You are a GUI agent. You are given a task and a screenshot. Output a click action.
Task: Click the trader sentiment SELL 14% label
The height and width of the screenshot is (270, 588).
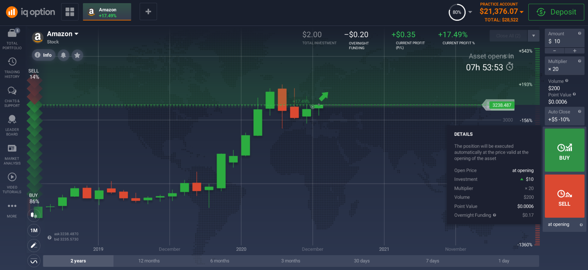34,74
